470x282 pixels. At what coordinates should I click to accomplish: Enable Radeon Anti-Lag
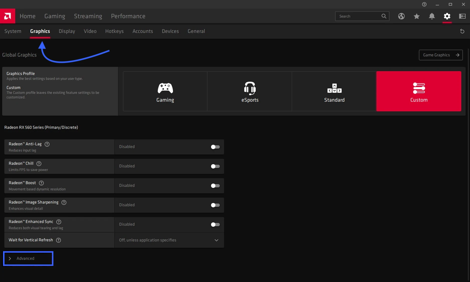coord(215,147)
